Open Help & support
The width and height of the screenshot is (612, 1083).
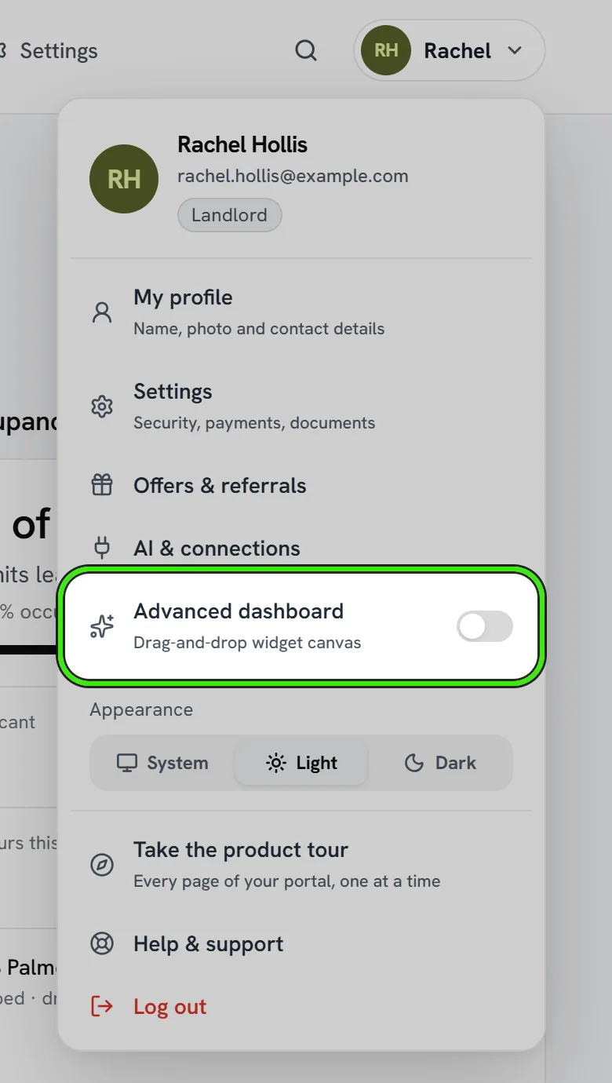pyautogui.click(x=301, y=944)
